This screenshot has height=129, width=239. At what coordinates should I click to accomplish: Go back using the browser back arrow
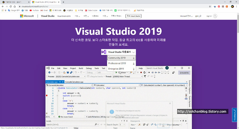pyautogui.click(x=3, y=6)
